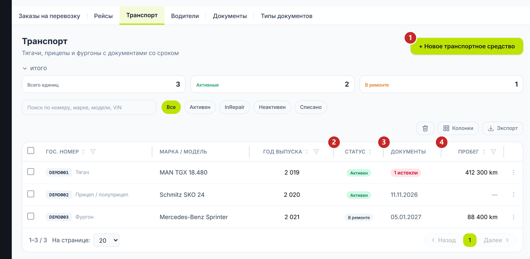Image resolution: width=530 pixels, height=259 pixels.
Task: Sort by Статус column arrows
Action: coord(370,152)
